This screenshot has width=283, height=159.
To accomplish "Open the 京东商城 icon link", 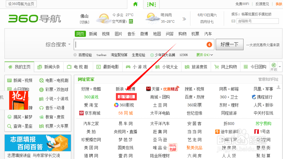I will point(82,113).
